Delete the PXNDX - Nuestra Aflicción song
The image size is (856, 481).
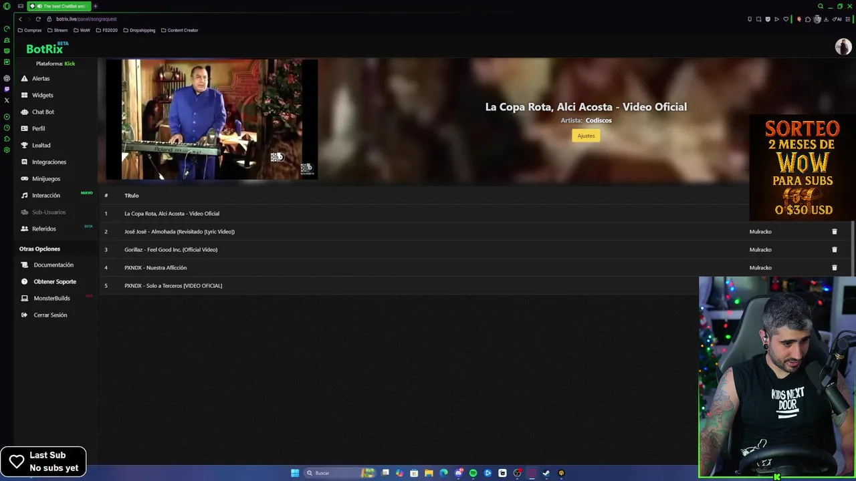834,267
